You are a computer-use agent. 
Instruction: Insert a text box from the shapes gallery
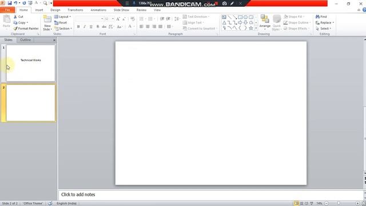click(224, 17)
